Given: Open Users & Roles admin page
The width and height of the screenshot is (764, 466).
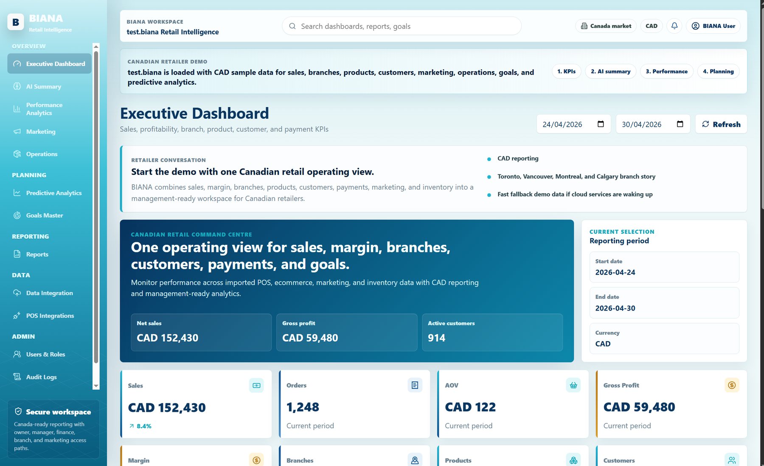Looking at the screenshot, I should 49,354.
